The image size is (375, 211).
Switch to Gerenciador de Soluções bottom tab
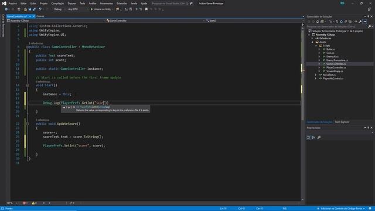(319, 122)
